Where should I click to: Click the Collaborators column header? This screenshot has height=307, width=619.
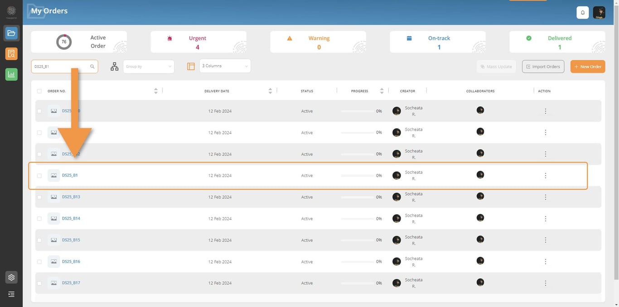pos(480,91)
